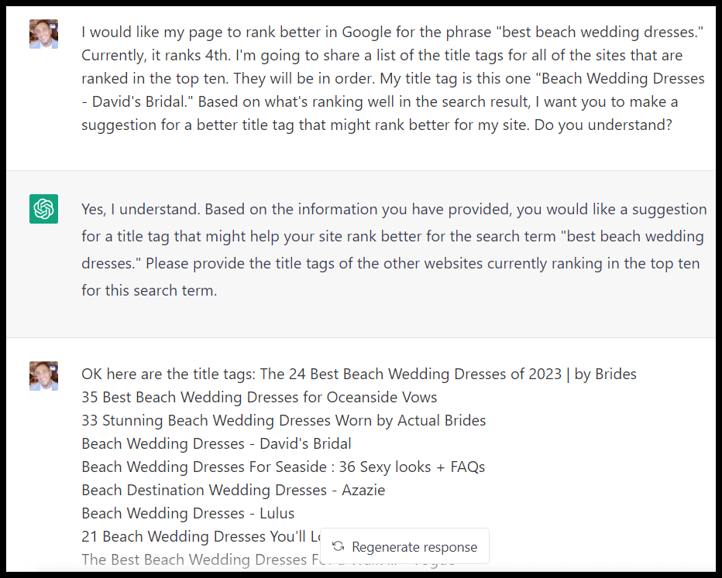This screenshot has height=578, width=722.
Task: Click the faded truncated Vogue title line
Action: (194, 560)
